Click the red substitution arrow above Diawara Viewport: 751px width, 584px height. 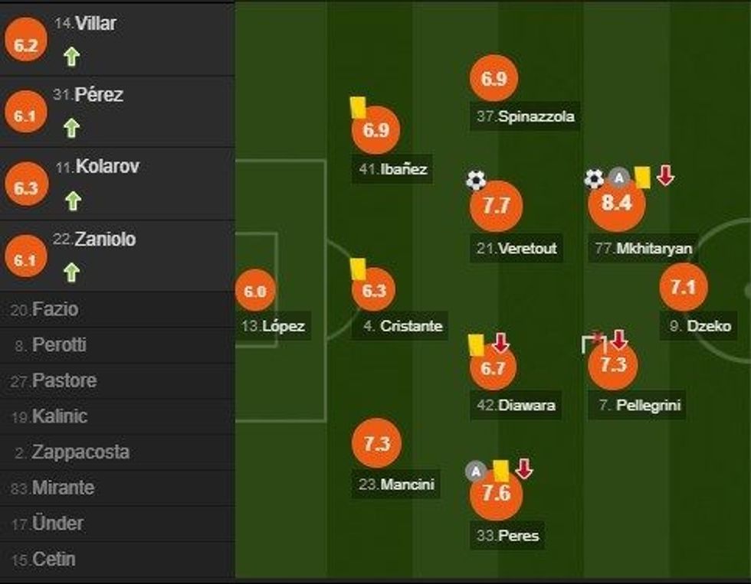[500, 342]
